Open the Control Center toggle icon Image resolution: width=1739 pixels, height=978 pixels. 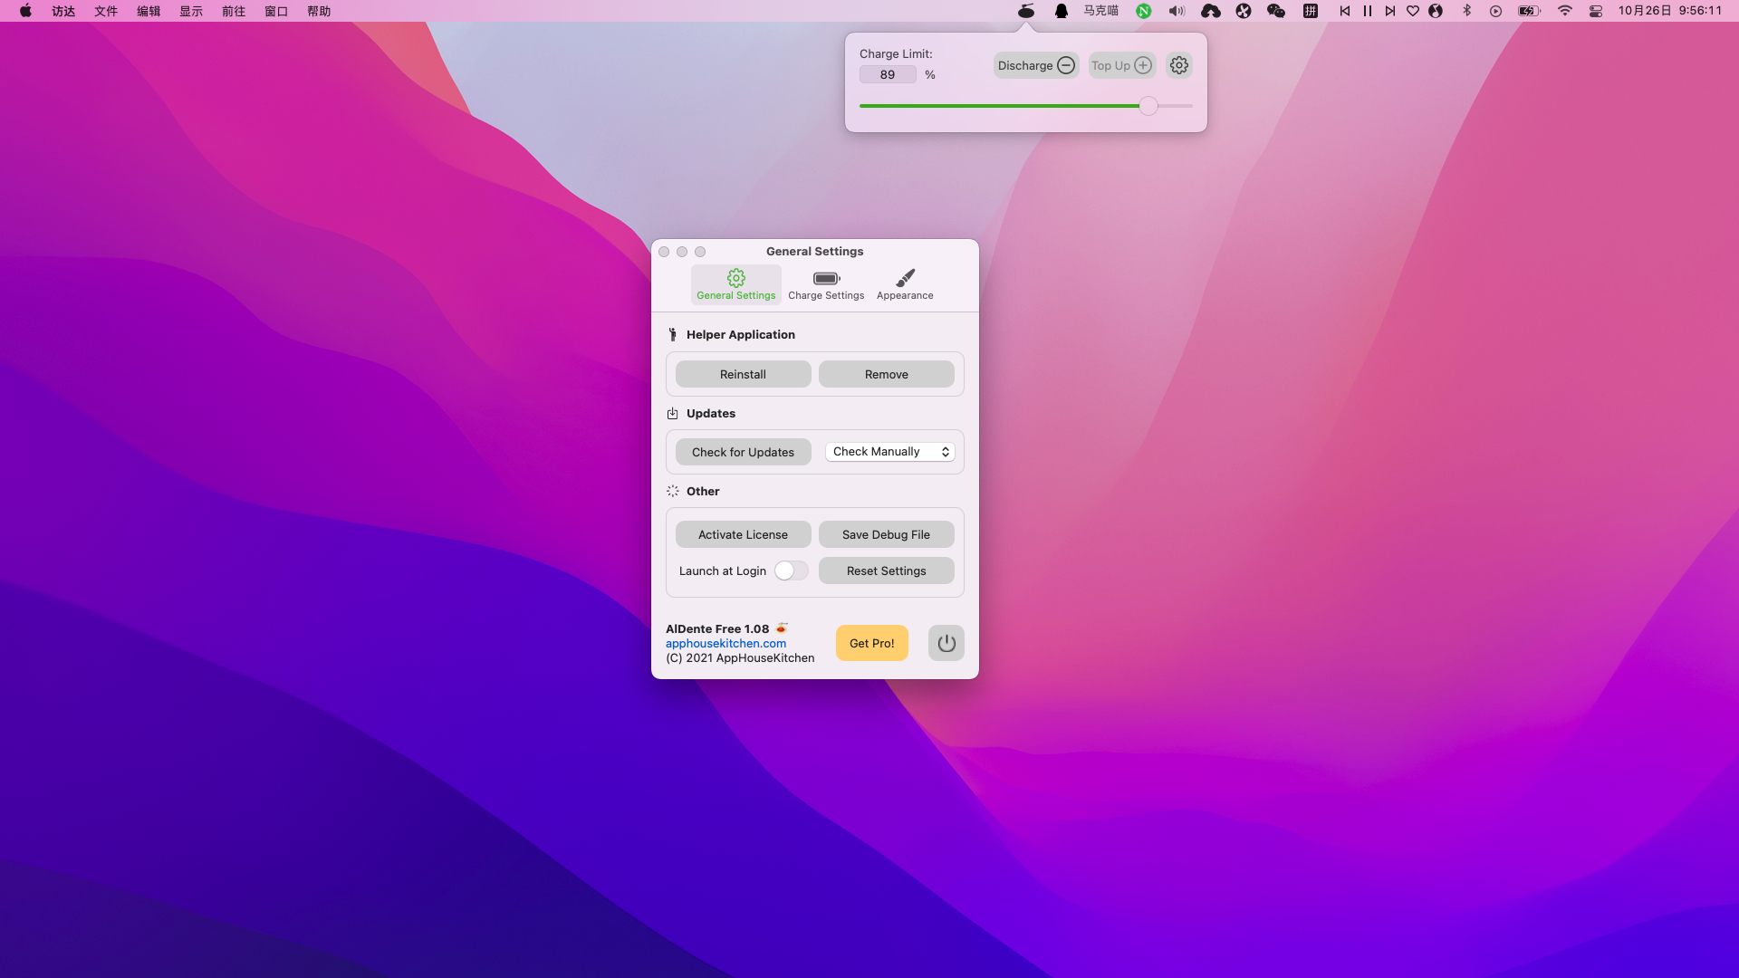pyautogui.click(x=1596, y=11)
